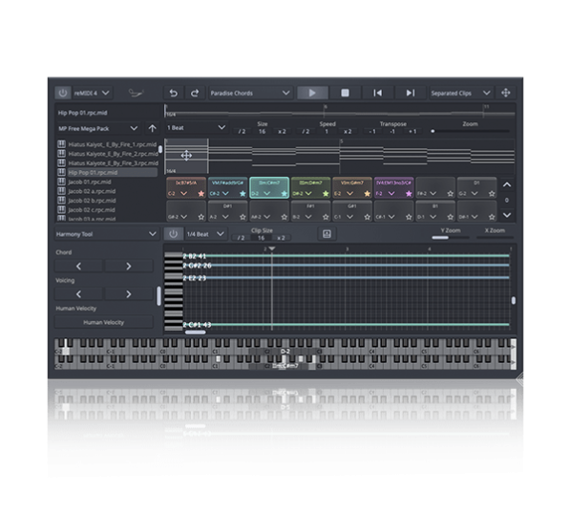Select Hiatus Kaiyote_E_By_Fire_2.rpc.mid file
570x516 pixels.
coord(113,154)
